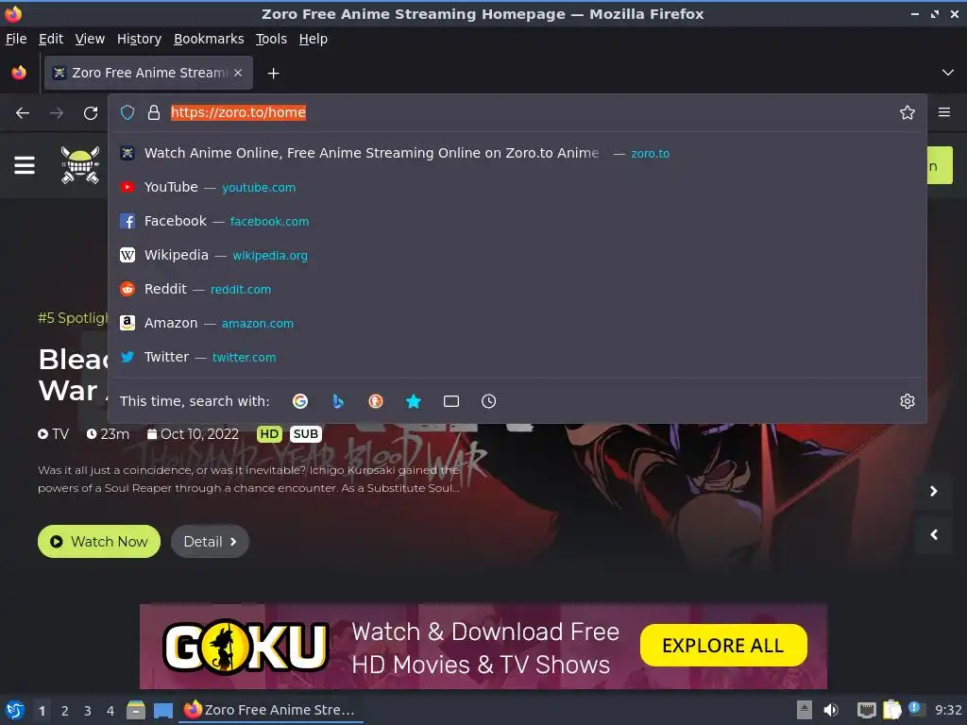Open the volume control in tray

(x=831, y=710)
